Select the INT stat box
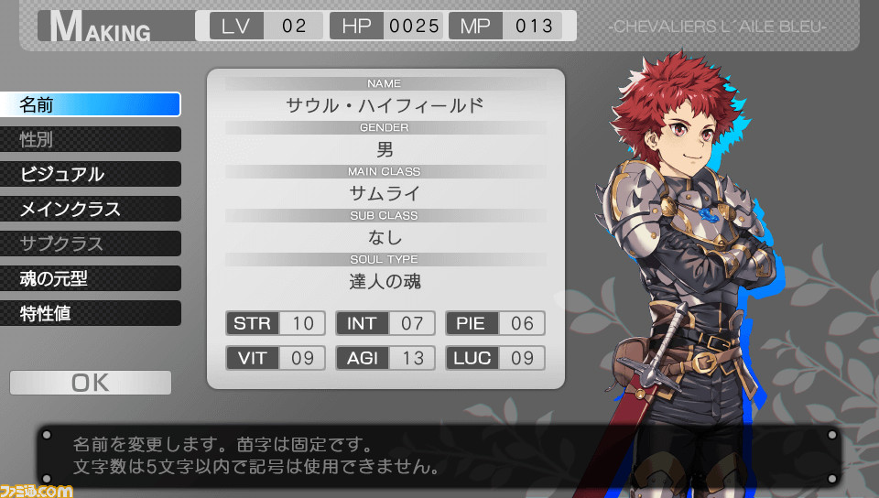The image size is (879, 498). [x=385, y=323]
